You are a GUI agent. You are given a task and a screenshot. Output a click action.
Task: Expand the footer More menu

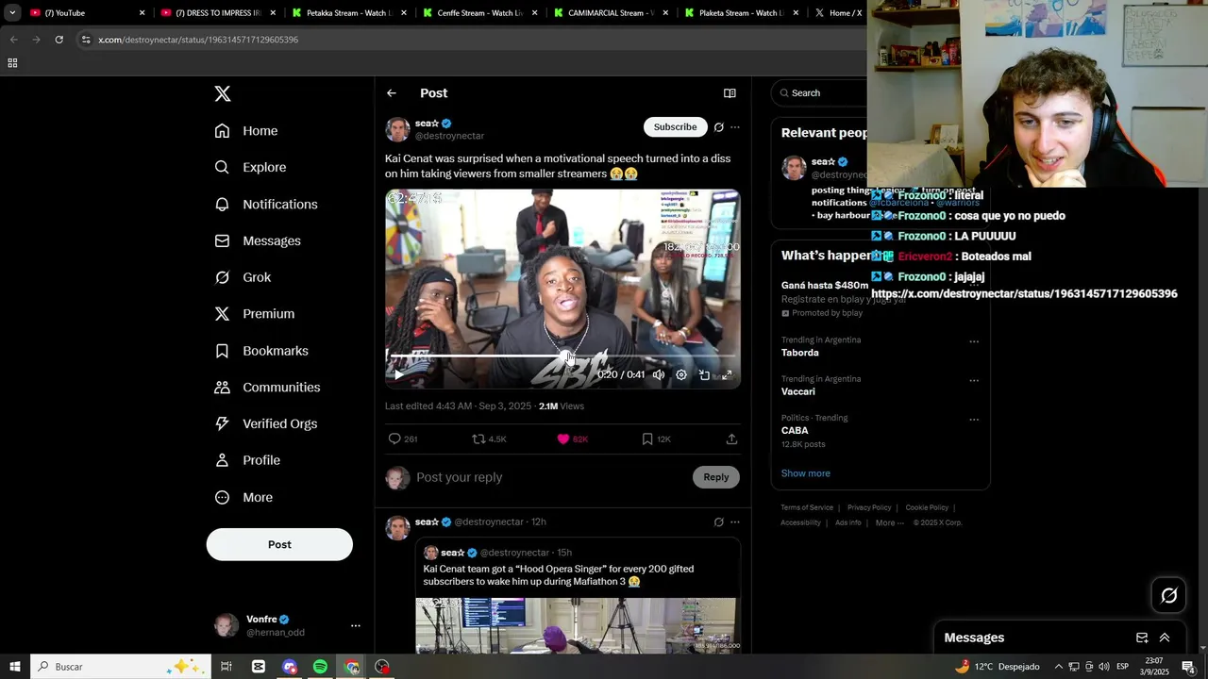tap(889, 522)
